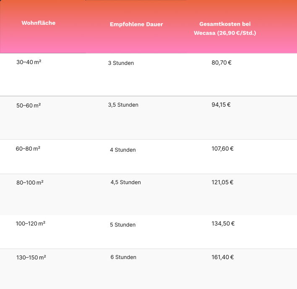Click the 94,15 € price

(221, 105)
